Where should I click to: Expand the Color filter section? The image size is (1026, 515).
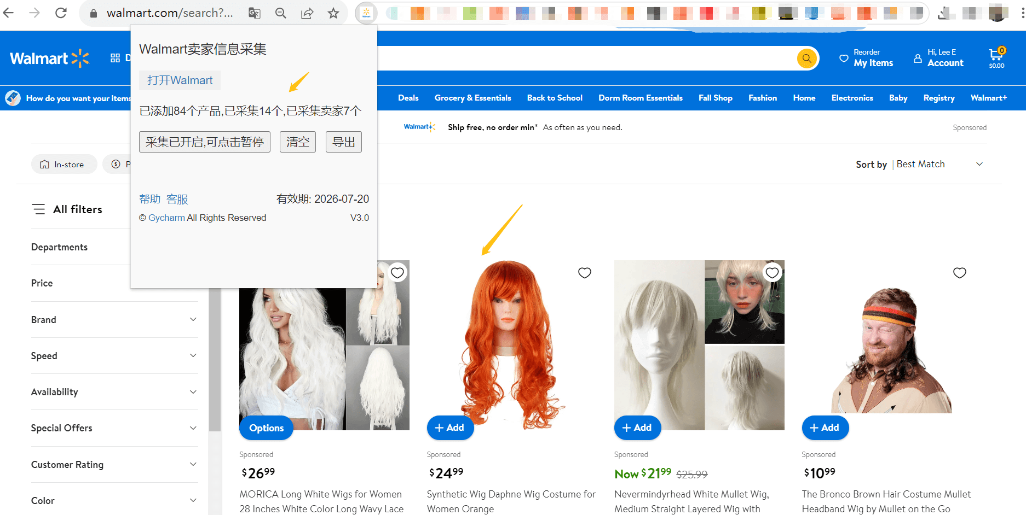click(x=114, y=501)
